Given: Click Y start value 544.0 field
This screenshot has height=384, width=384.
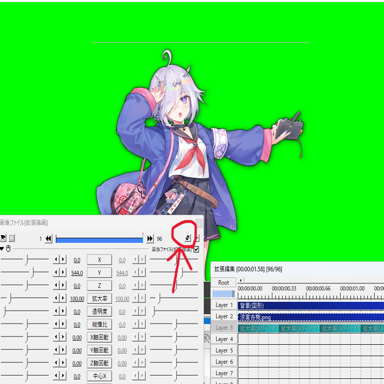Looking at the screenshot, I should [77, 273].
